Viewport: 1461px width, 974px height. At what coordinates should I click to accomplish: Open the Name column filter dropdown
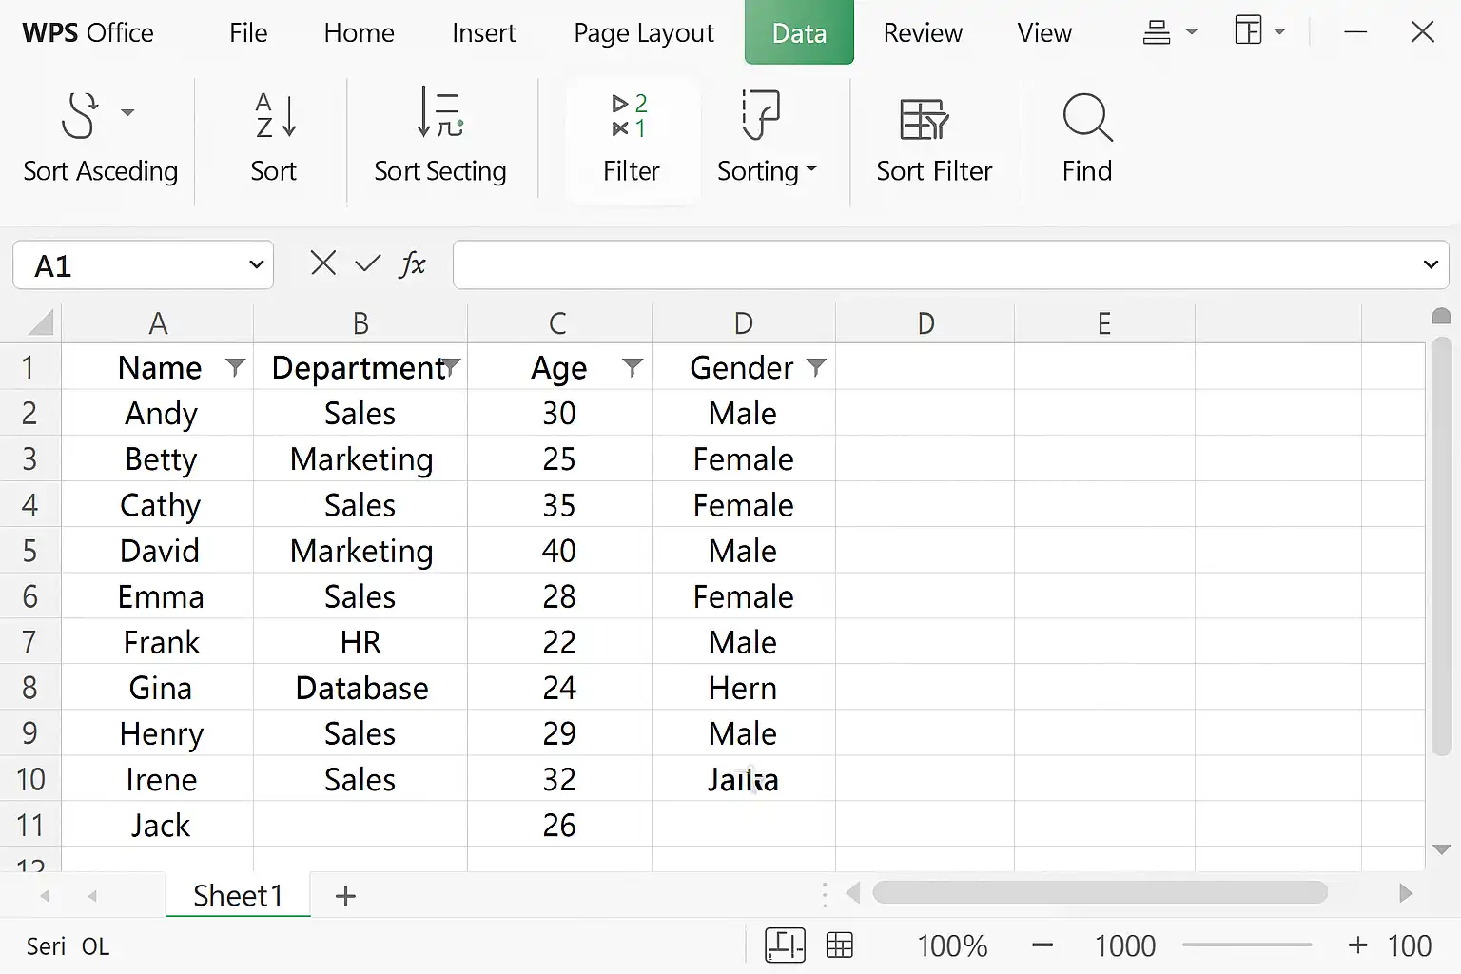[x=235, y=367]
